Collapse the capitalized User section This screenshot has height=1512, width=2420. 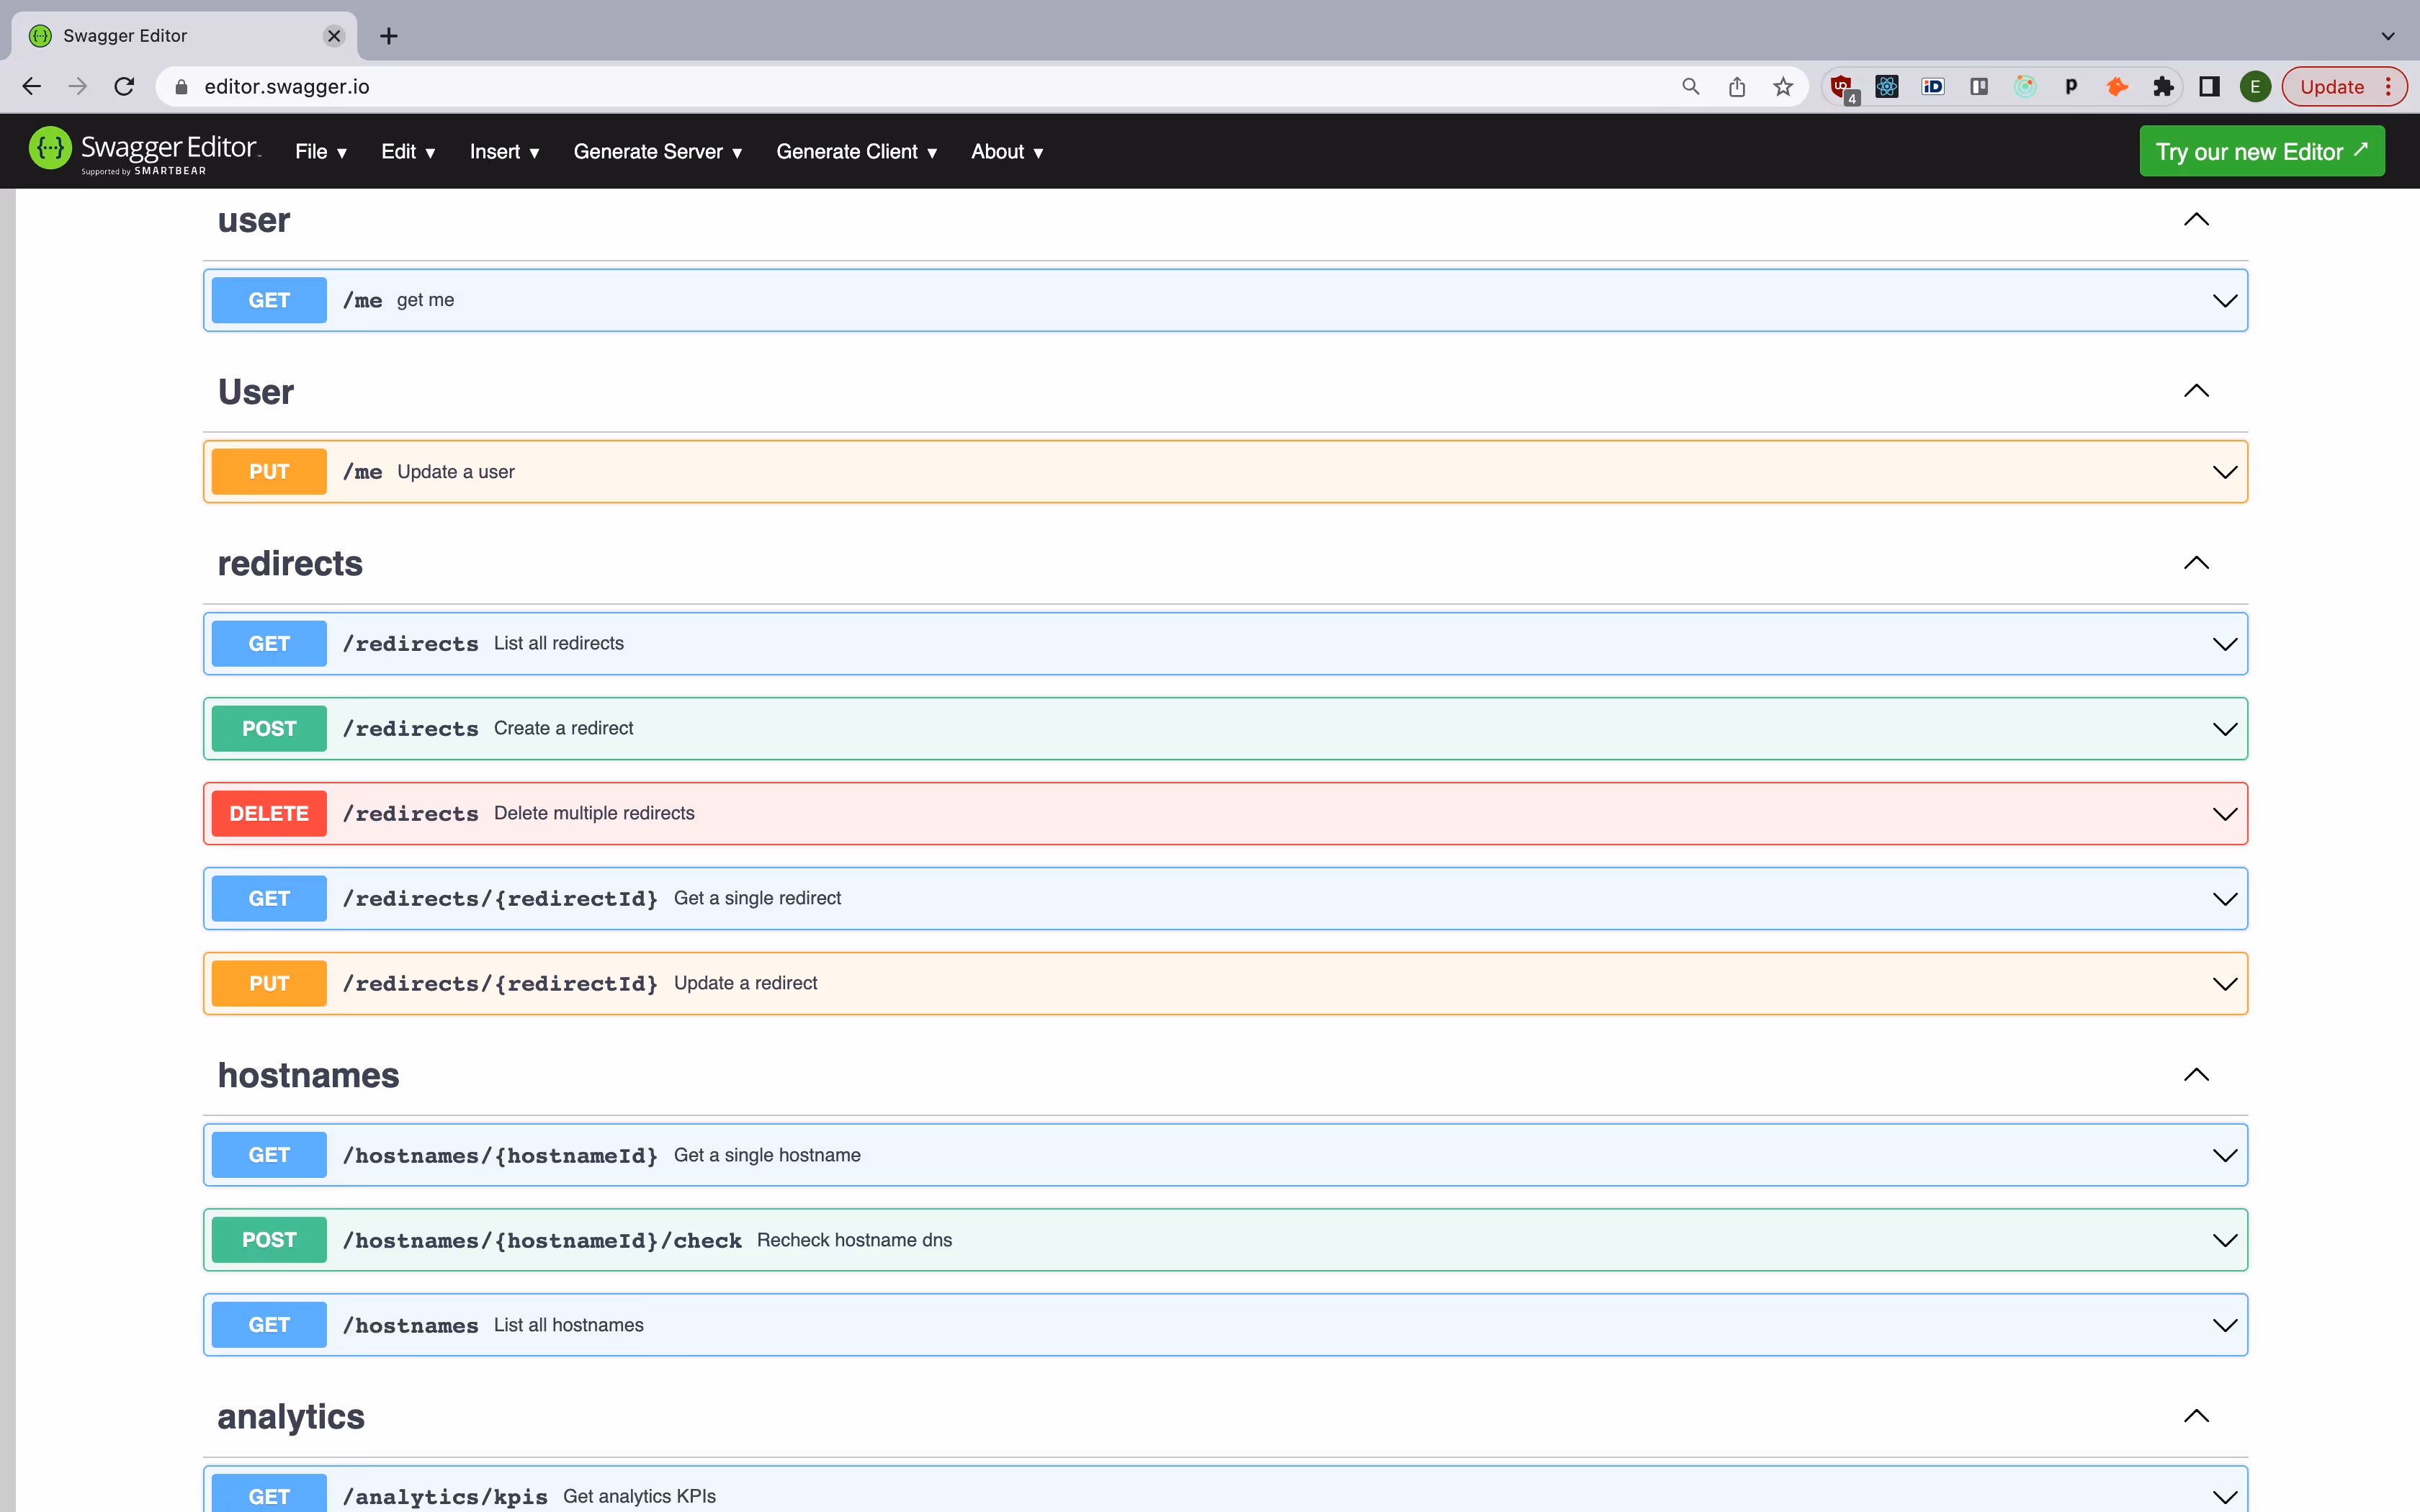(x=2196, y=391)
